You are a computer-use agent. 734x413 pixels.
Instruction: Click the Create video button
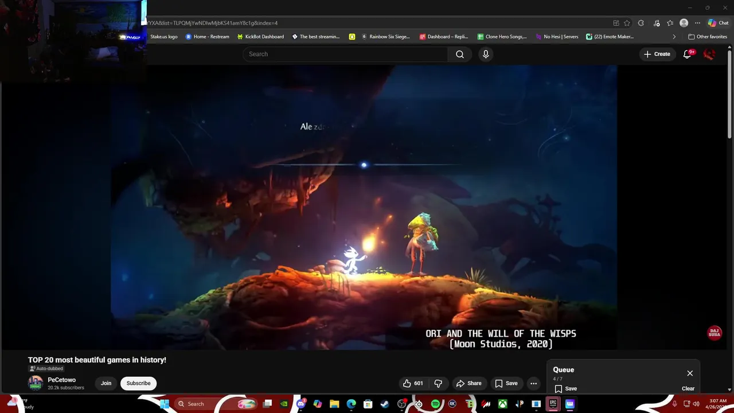657,54
